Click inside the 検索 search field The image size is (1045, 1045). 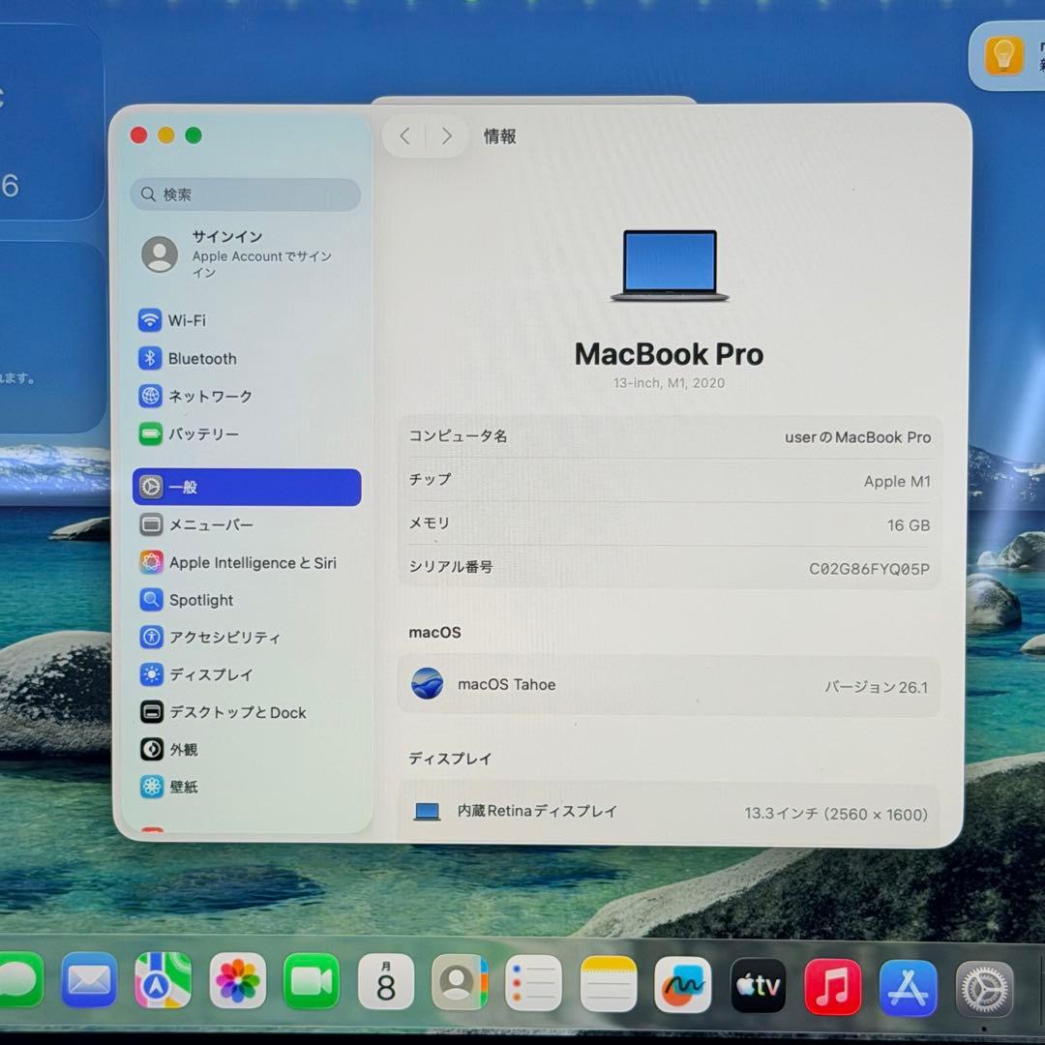click(245, 194)
